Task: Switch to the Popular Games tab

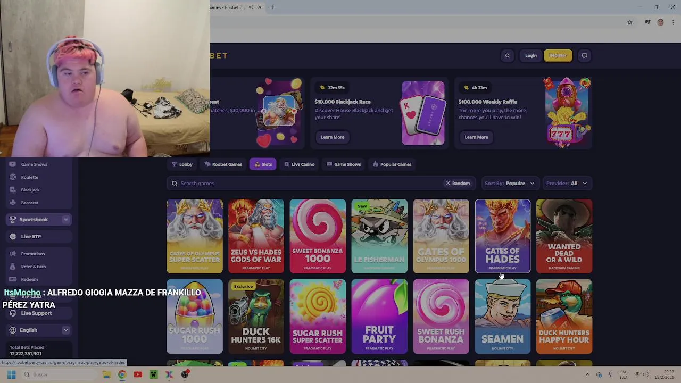Action: 392,164
